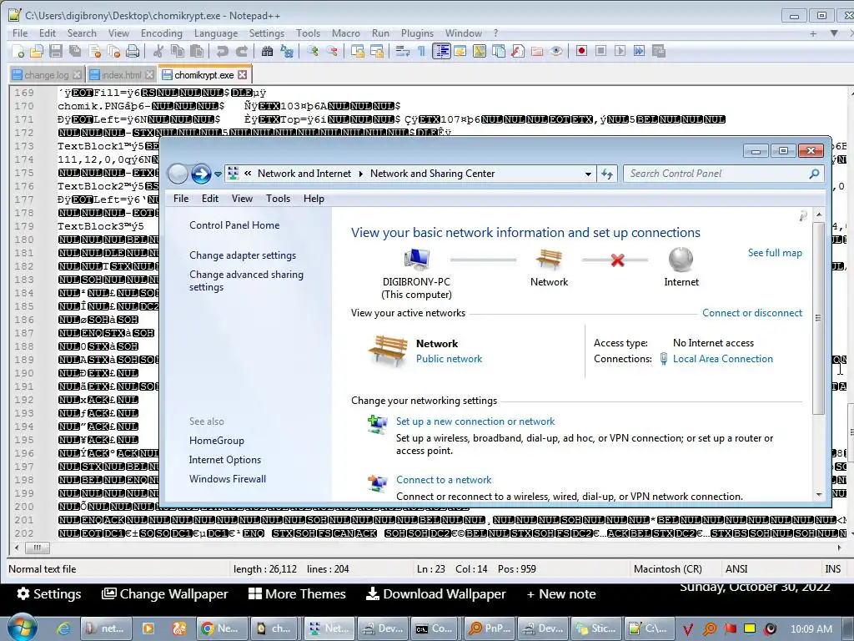Click the Cut scissors icon in Notepad++
The width and height of the screenshot is (854, 641).
[x=158, y=51]
